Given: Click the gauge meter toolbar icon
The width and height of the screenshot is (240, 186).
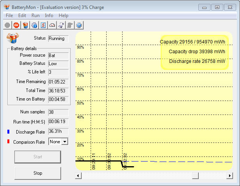Looking at the screenshot, I should [x=52, y=25].
